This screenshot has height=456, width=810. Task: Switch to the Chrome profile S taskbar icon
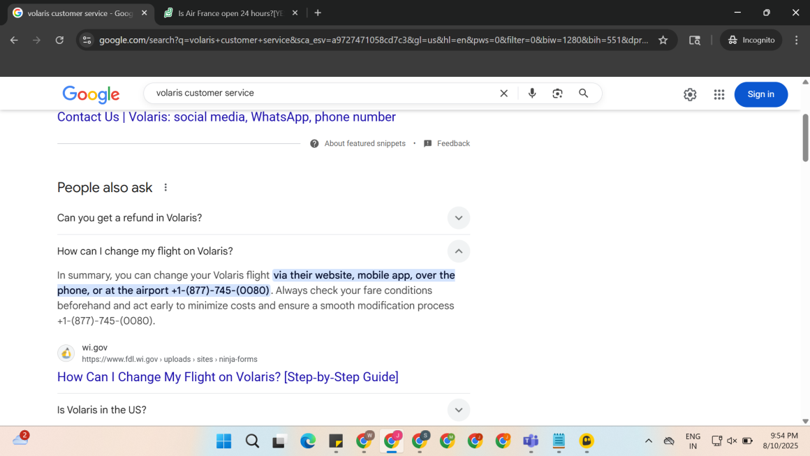click(420, 441)
